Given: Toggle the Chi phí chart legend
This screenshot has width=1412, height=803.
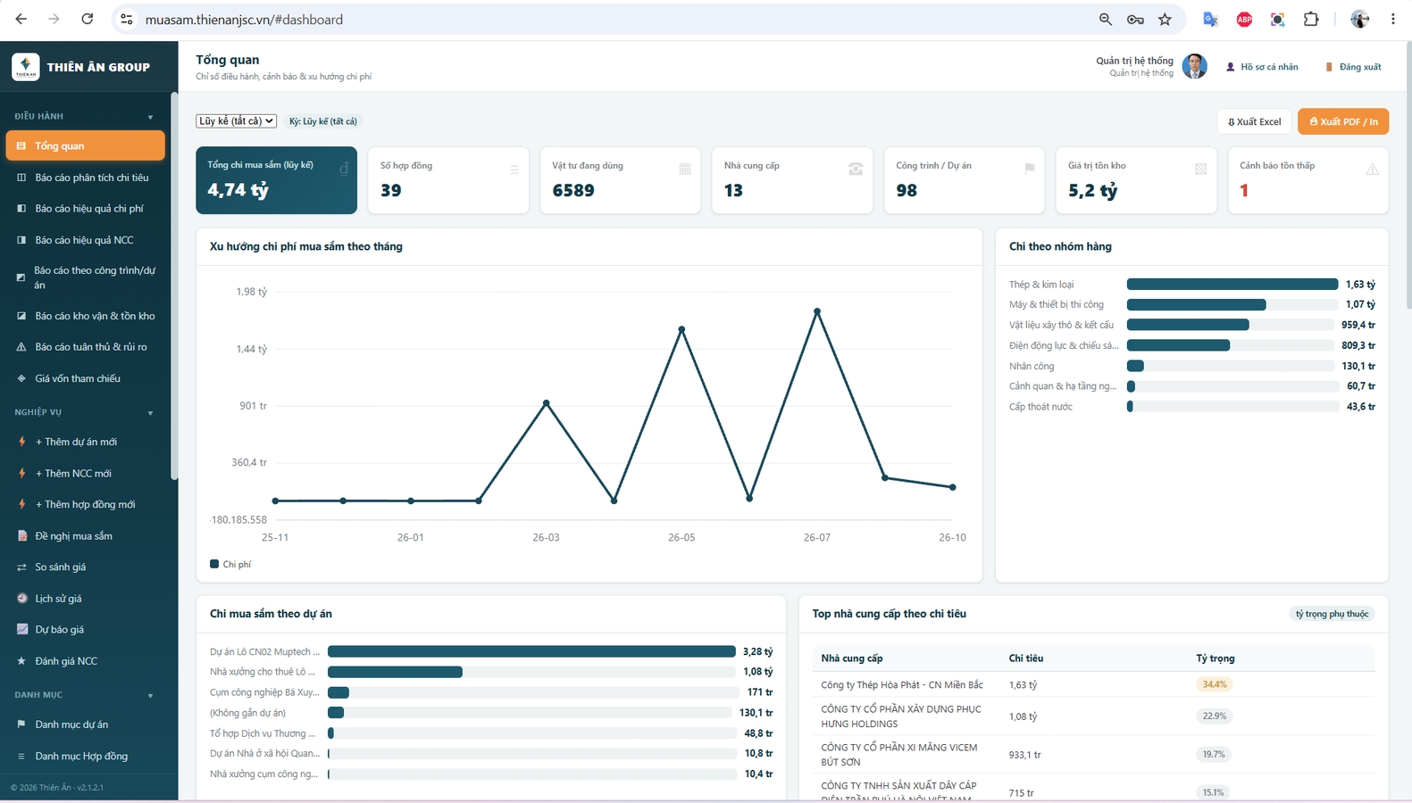Looking at the screenshot, I should coord(230,564).
